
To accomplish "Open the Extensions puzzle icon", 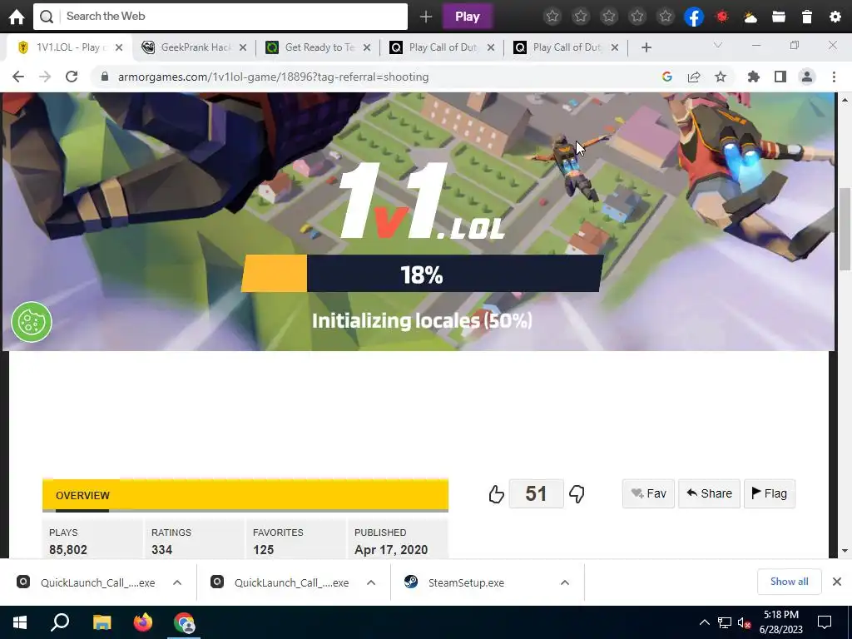I will click(x=754, y=77).
